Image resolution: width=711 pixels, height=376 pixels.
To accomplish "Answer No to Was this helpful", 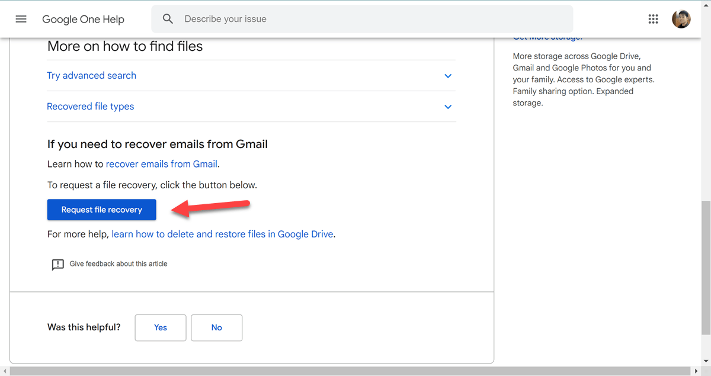I will 216,327.
